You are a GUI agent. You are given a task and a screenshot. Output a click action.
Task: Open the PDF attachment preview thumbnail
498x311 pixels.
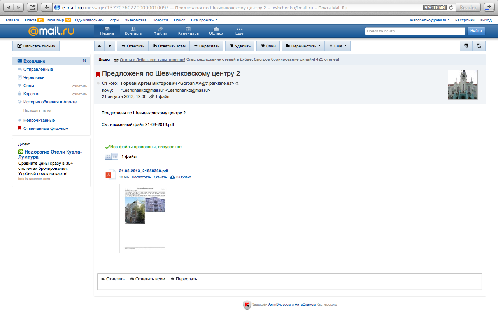(144, 218)
